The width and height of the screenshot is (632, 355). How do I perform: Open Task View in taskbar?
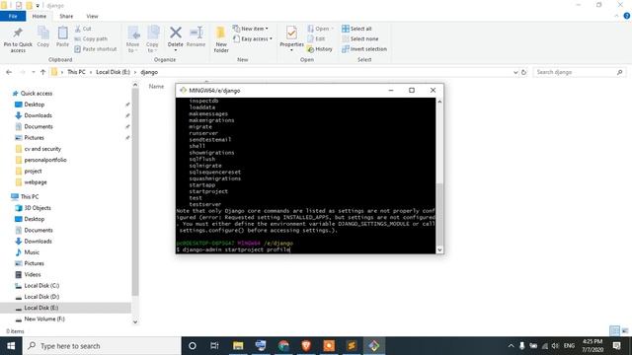click(x=214, y=346)
